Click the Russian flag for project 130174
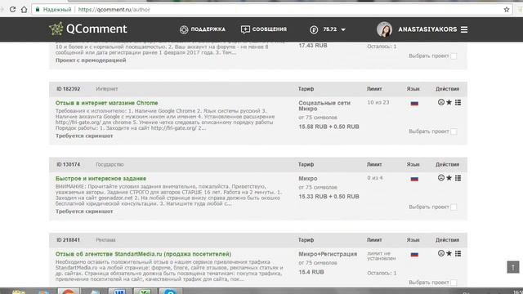Screen dimensions: 523x294 pos(414,179)
